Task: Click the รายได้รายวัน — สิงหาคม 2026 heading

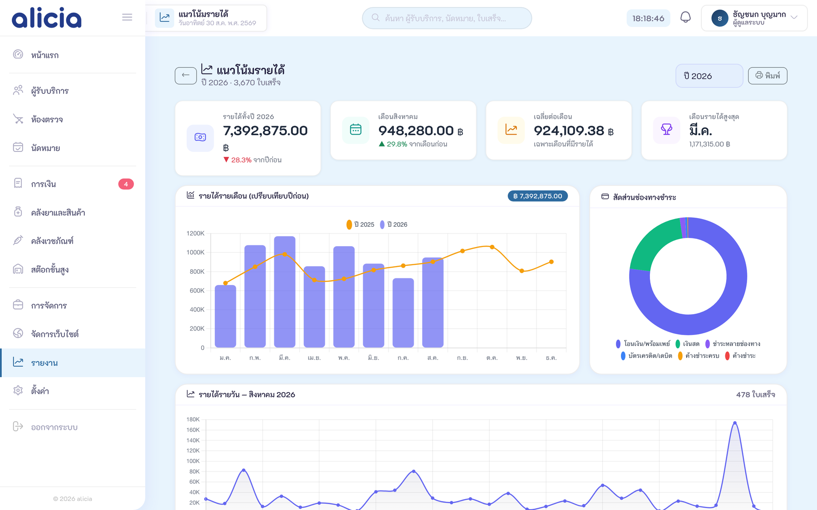Action: point(247,394)
